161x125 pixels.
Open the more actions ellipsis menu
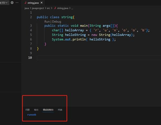click(x=17, y=3)
